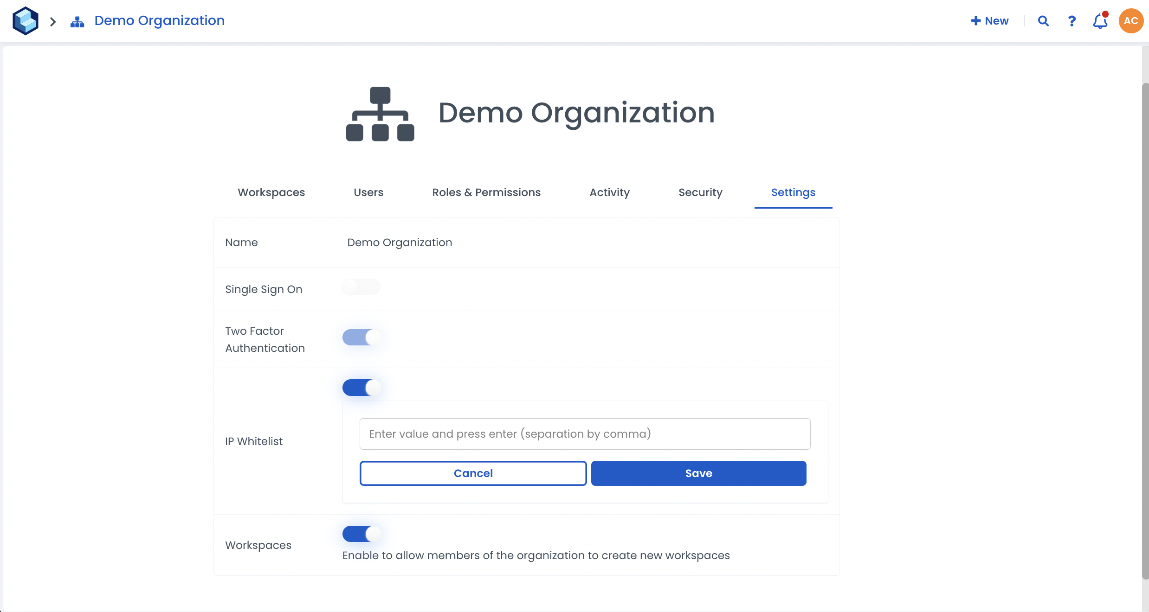Enable the Single Sign On toggle
Screen dimensions: 1149x612
[x=361, y=287]
